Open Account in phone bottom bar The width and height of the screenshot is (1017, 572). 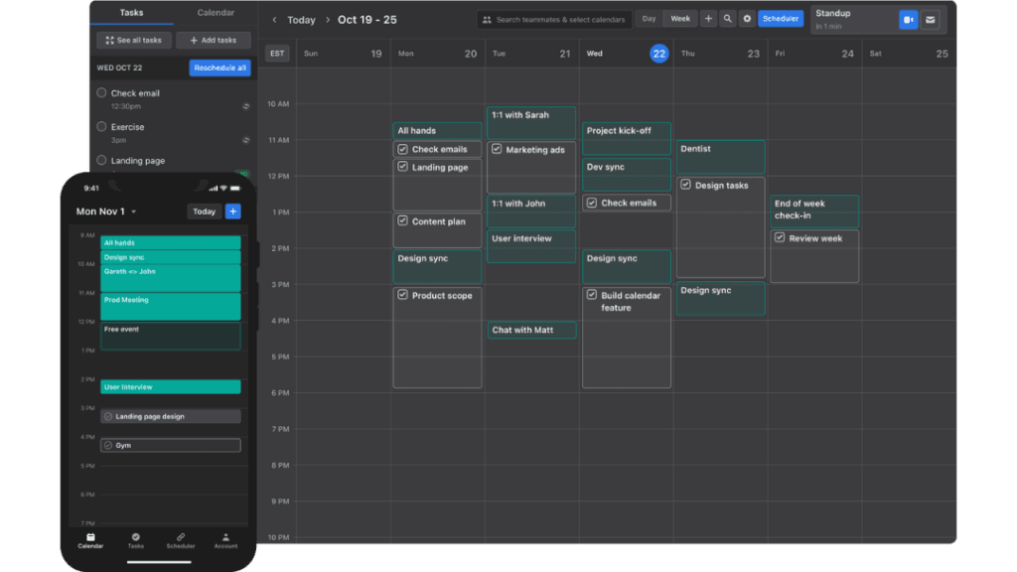click(x=225, y=540)
